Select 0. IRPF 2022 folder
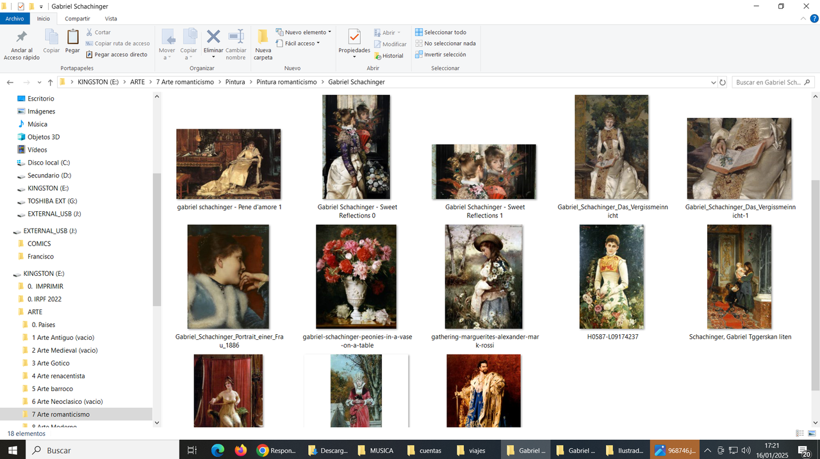Screen dimensions: 820x459 point(44,299)
